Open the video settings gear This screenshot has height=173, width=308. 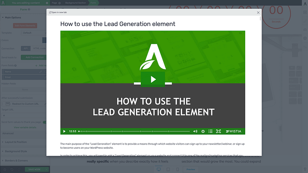[x=203, y=131]
